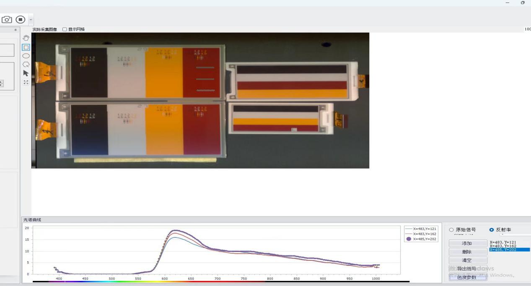Enable the 显示网格 checkbox
Screen dimensions: 531x286
coord(65,29)
